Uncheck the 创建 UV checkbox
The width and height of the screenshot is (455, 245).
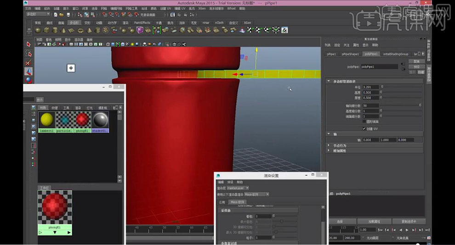364,128
